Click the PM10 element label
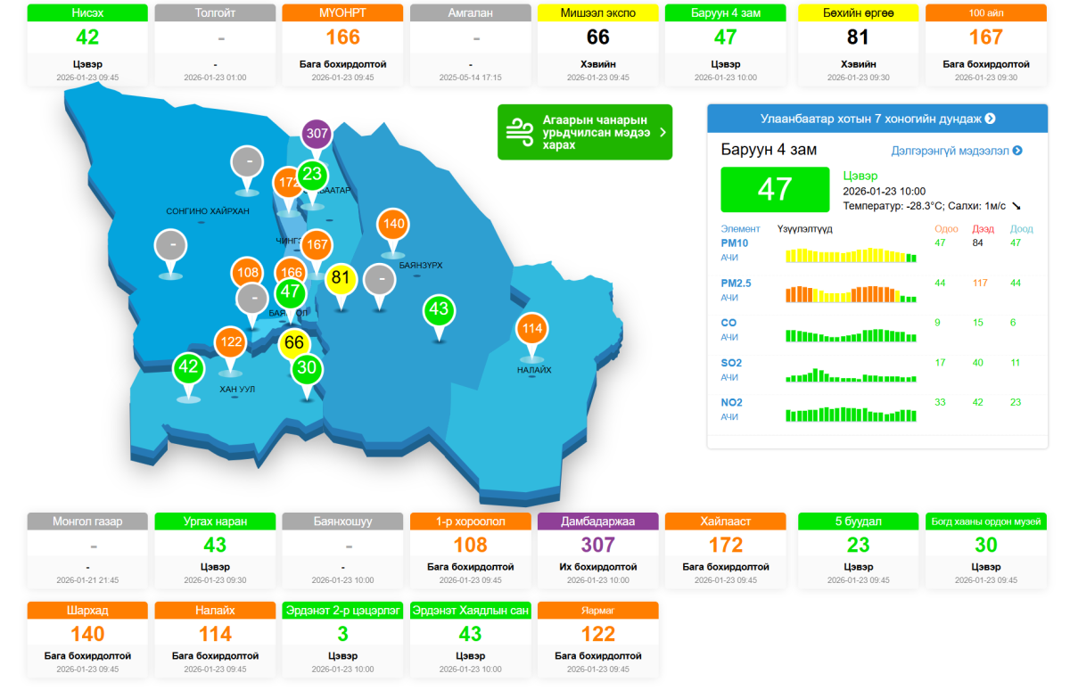 pyautogui.click(x=734, y=242)
